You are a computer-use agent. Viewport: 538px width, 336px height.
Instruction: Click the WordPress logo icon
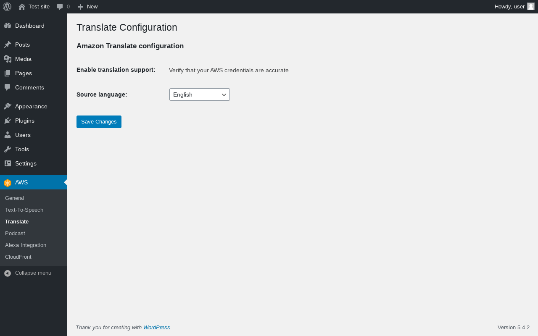7,7
